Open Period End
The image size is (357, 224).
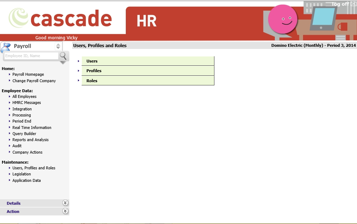coord(22,121)
